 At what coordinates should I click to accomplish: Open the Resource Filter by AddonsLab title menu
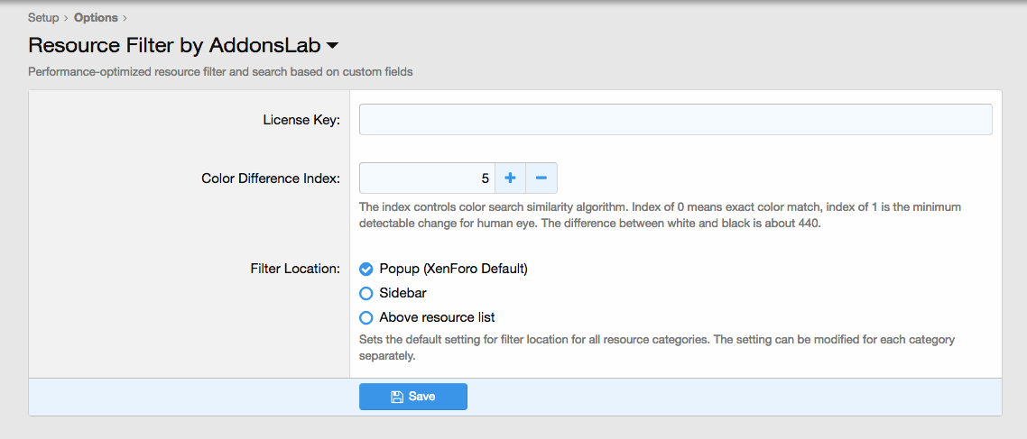click(183, 45)
